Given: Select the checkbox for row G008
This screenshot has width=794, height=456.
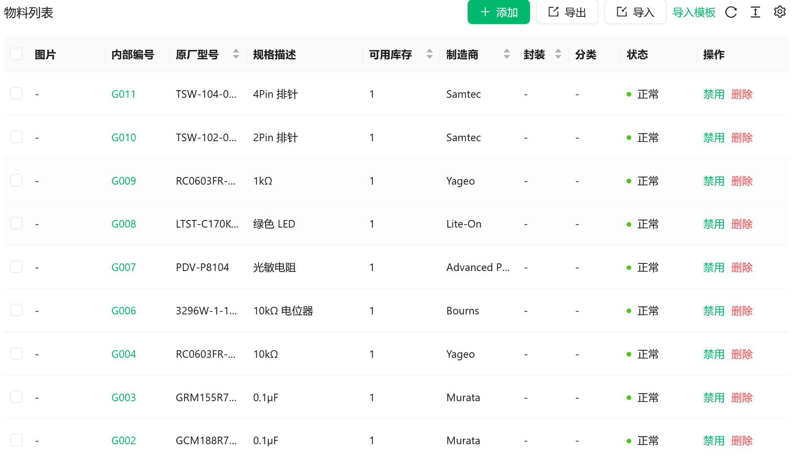Looking at the screenshot, I should 16,223.
